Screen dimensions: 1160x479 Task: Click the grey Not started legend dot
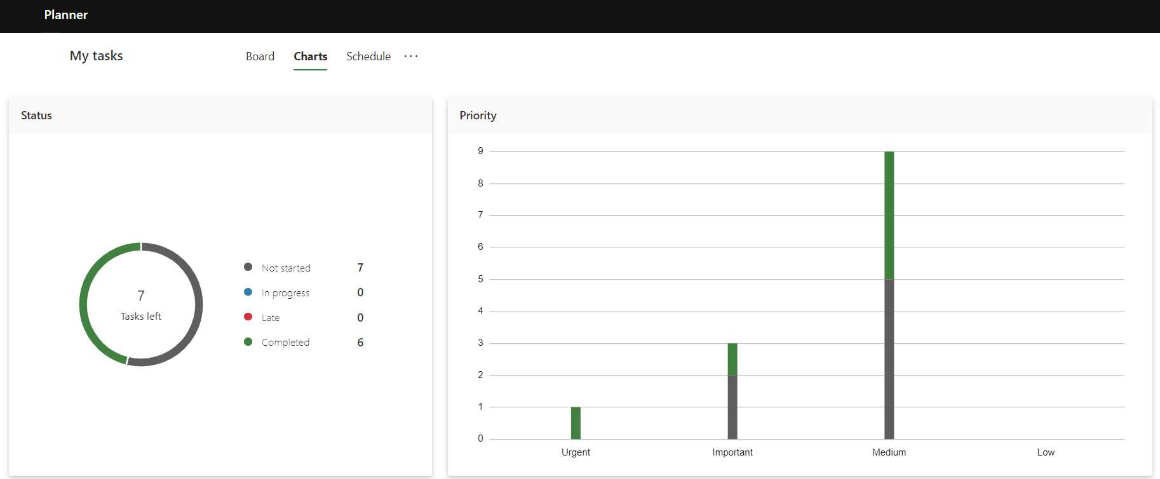[248, 267]
